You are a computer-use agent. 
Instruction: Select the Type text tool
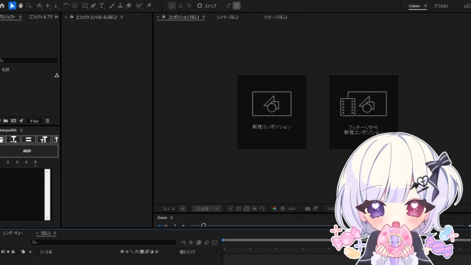(x=101, y=6)
